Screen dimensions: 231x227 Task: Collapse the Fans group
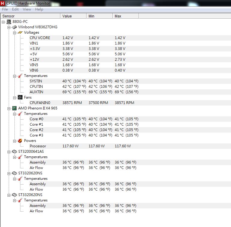click(x=14, y=98)
